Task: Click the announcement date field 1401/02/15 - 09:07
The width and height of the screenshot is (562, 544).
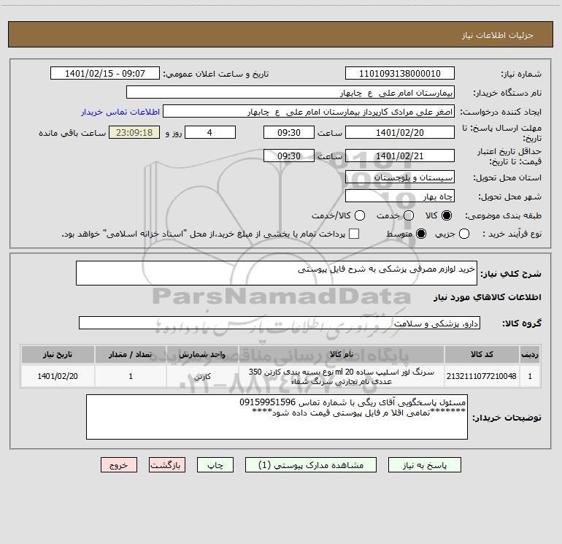Action: tap(105, 74)
